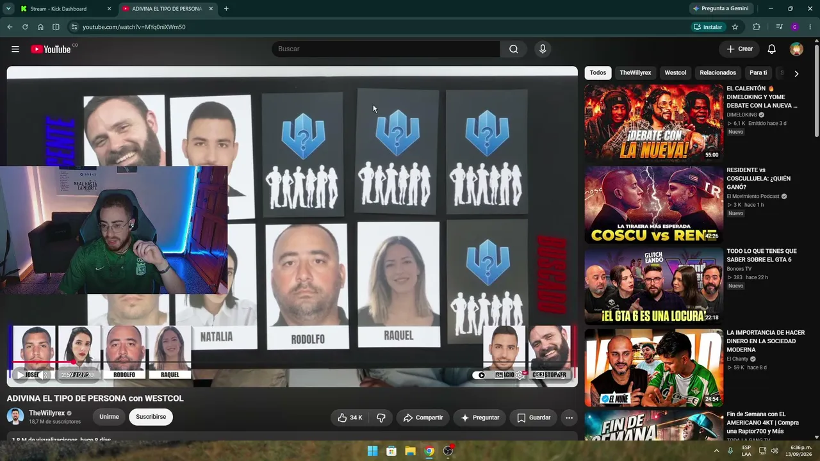Viewport: 820px width, 461px height.
Task: Open Windows Start menu
Action: pos(372,451)
